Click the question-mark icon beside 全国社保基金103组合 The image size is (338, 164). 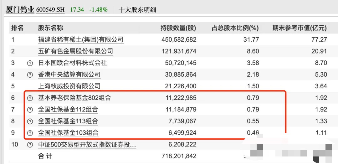coord(30,133)
